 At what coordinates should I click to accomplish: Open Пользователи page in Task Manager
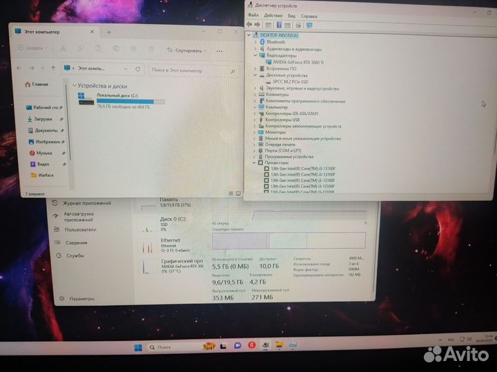[80, 229]
